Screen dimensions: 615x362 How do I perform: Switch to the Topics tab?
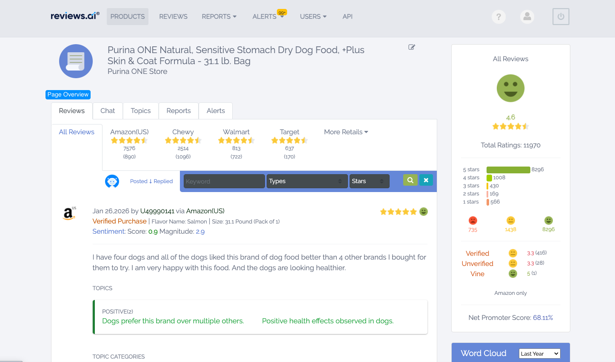point(140,110)
